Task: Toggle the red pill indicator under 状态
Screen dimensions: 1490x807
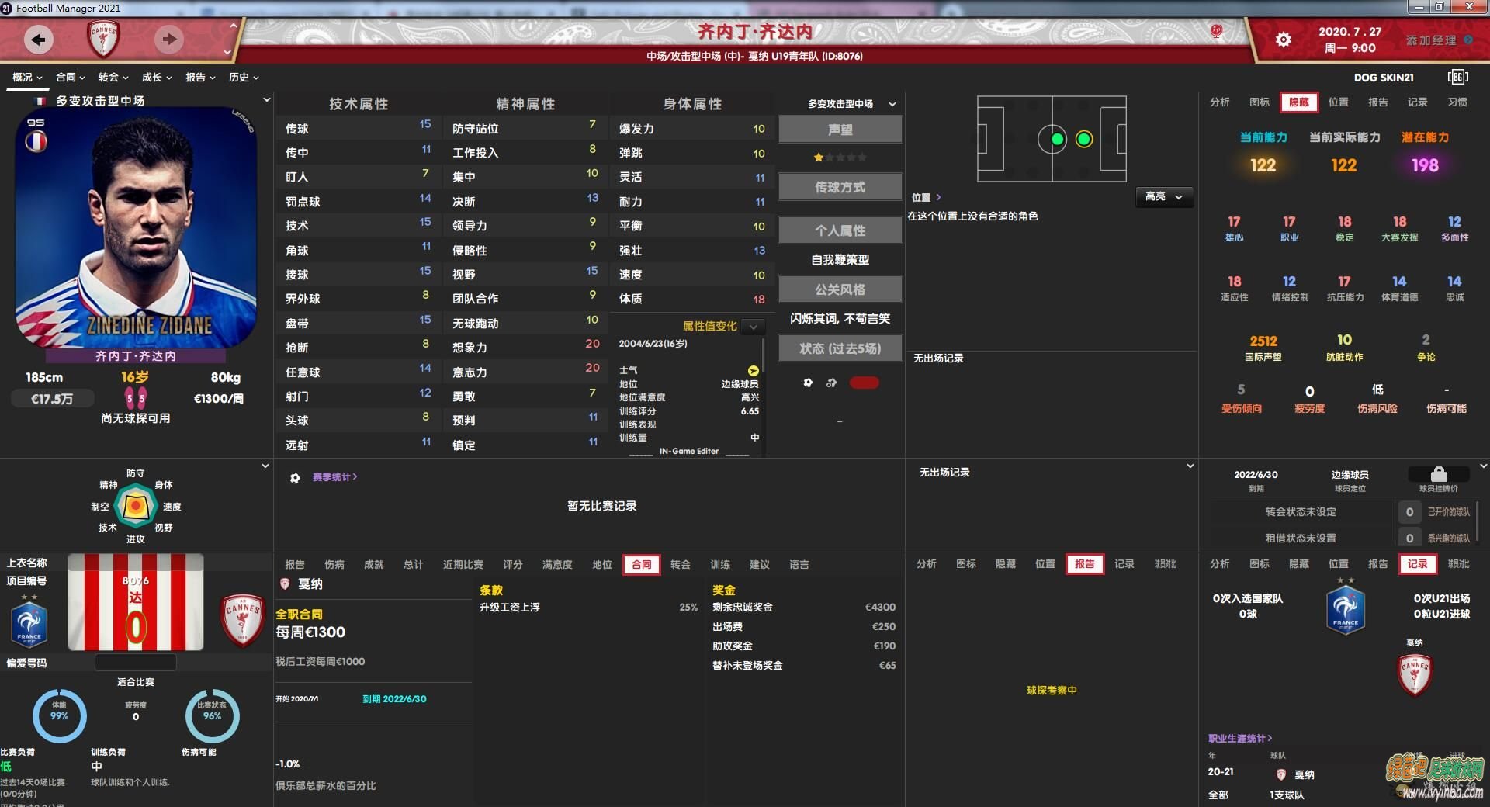Action: 864,383
